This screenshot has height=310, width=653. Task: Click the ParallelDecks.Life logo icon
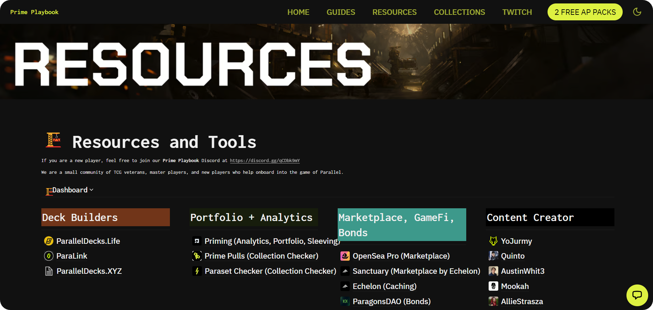click(49, 241)
